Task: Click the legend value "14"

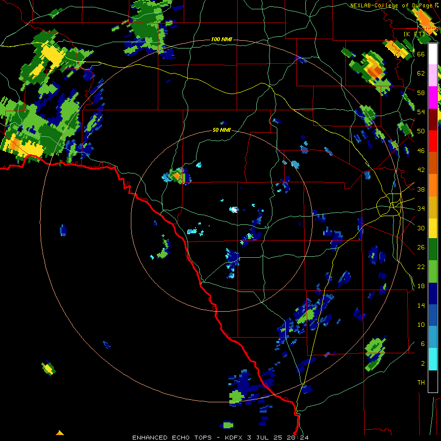Action: (x=421, y=305)
